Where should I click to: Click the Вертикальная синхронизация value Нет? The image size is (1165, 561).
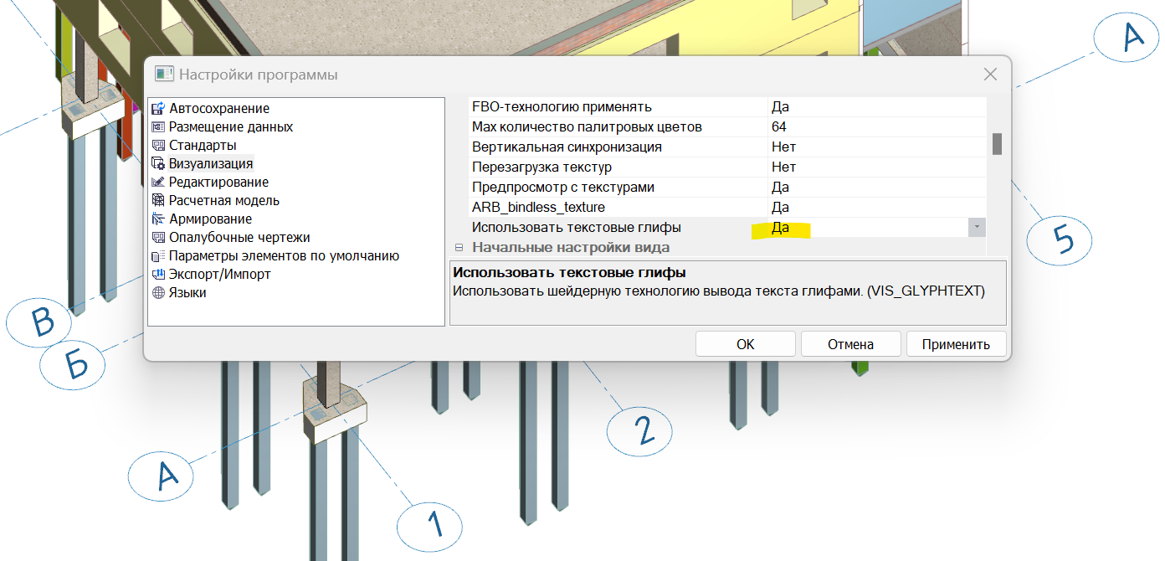[783, 147]
